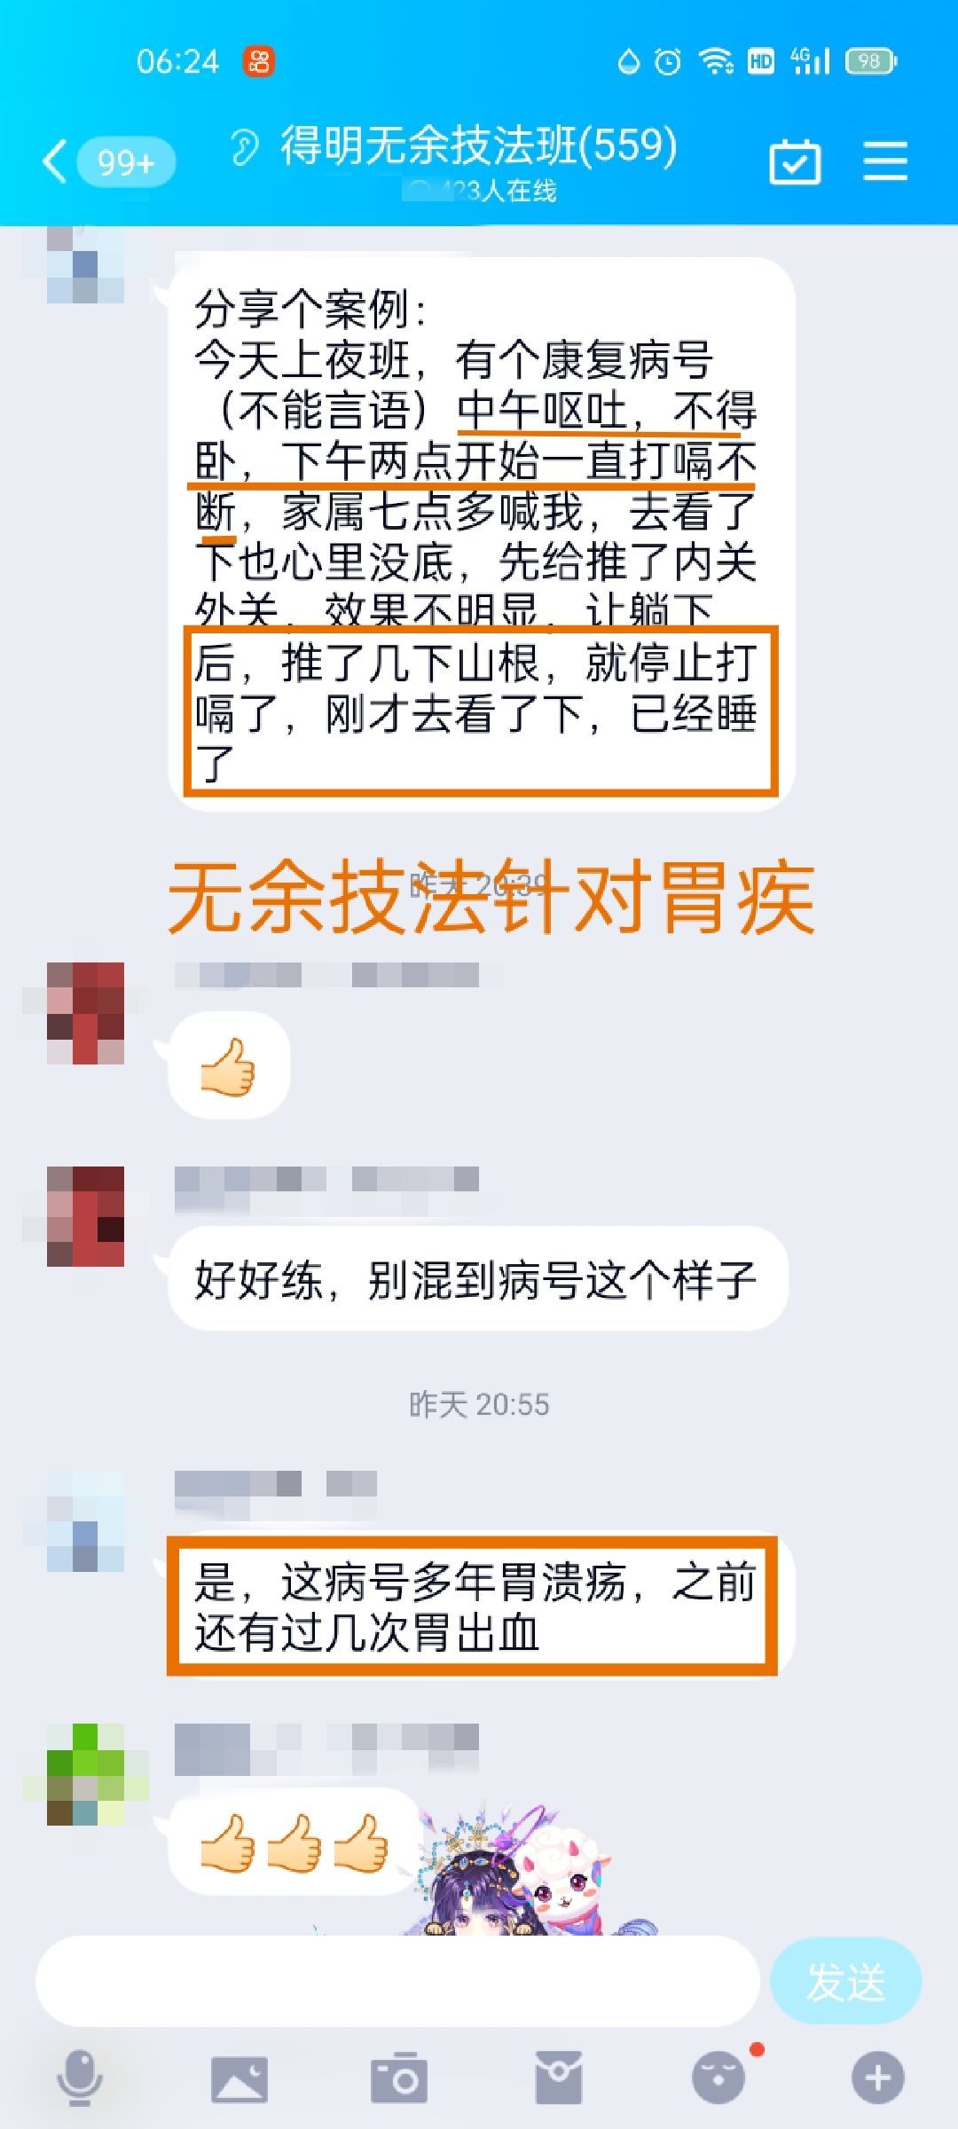Screen dimensions: 958x2129
Task: Tap the Send (发送) button
Action: pos(846,1982)
